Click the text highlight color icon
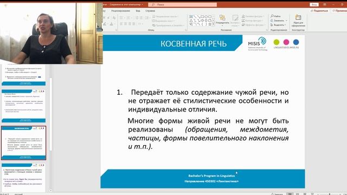The height and width of the screenshot is (195, 347). point(105,24)
